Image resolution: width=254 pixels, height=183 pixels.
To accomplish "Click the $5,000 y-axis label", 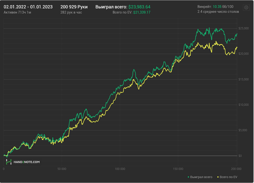I will click(243, 130).
